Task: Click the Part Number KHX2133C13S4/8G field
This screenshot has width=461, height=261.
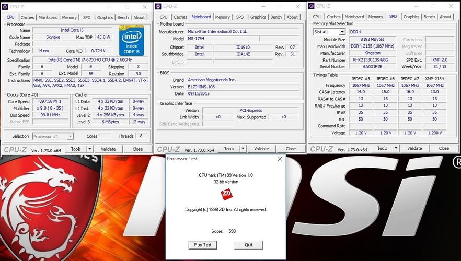Action: tap(372, 60)
